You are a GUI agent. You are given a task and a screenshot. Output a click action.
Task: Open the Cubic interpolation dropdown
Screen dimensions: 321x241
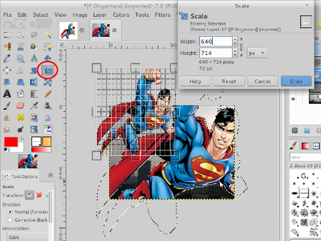(28, 237)
